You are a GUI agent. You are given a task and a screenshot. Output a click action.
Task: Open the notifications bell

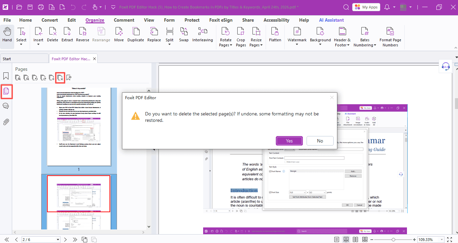pos(387,7)
